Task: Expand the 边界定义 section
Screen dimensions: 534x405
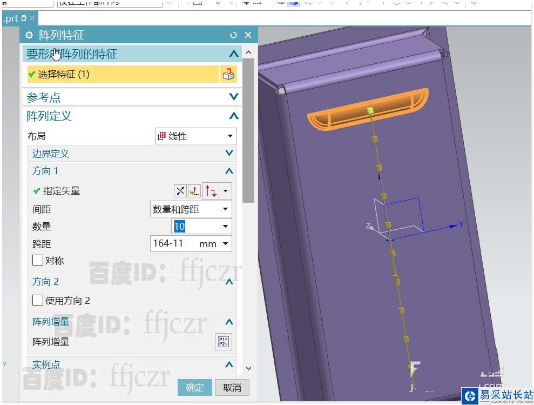Action: [x=229, y=153]
